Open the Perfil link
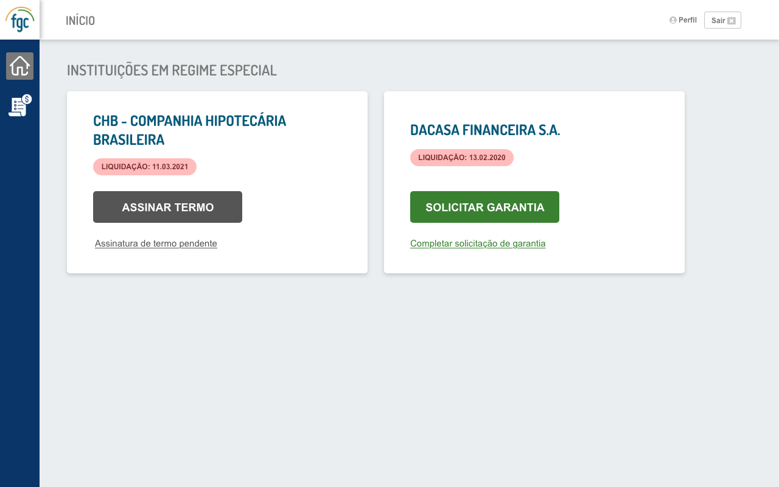The height and width of the screenshot is (487, 779). tap(683, 20)
